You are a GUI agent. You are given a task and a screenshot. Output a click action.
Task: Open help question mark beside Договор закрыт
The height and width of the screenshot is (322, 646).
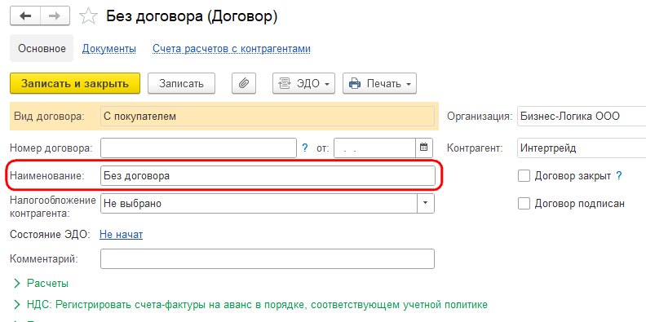click(618, 176)
